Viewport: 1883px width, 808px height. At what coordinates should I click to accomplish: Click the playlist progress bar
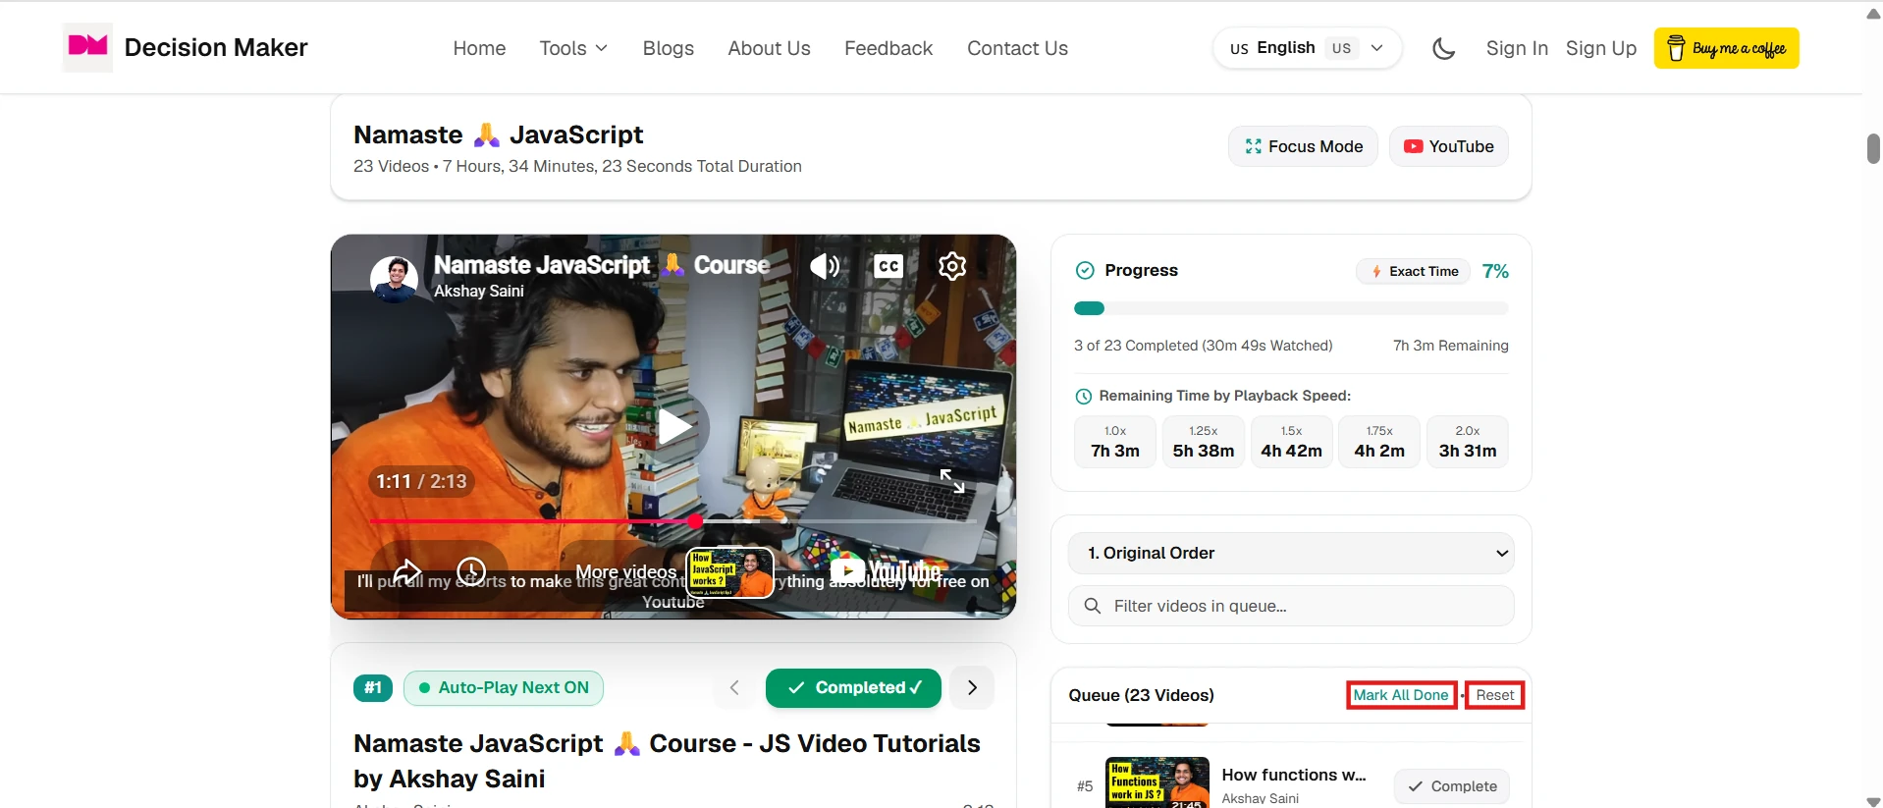(x=1291, y=308)
